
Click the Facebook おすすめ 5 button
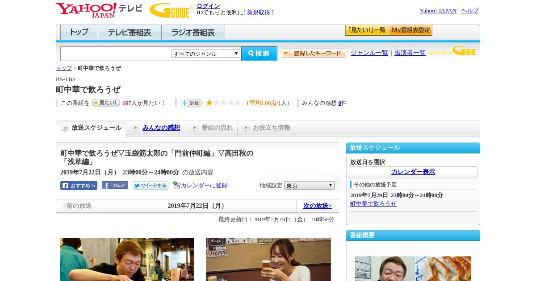pos(79,186)
